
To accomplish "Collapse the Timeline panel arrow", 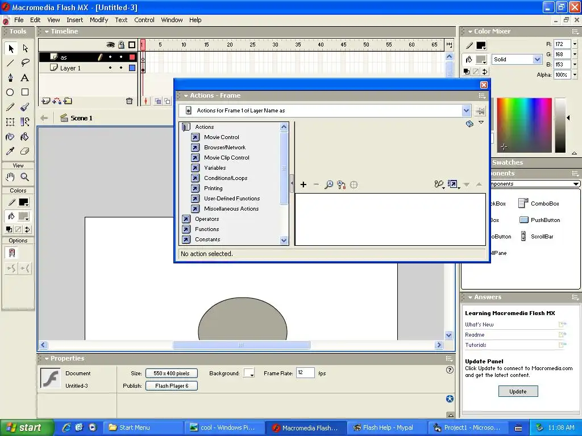I will pyautogui.click(x=47, y=32).
